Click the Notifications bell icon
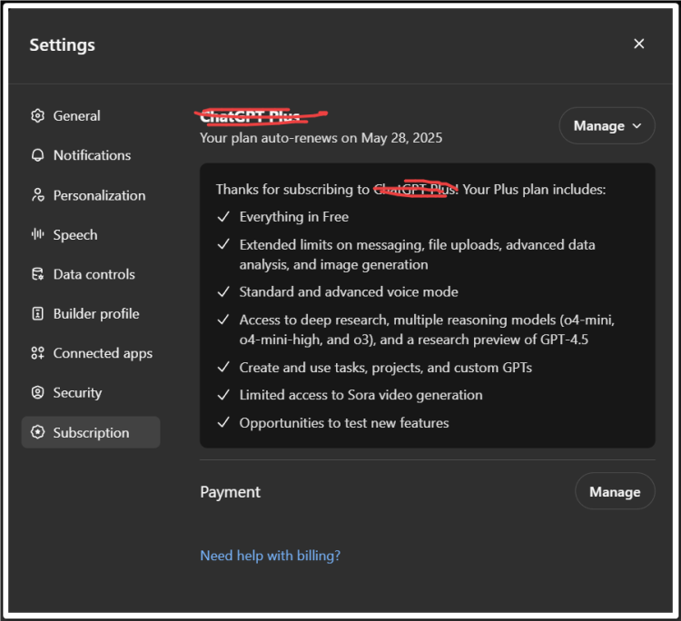The width and height of the screenshot is (681, 621). (x=38, y=155)
